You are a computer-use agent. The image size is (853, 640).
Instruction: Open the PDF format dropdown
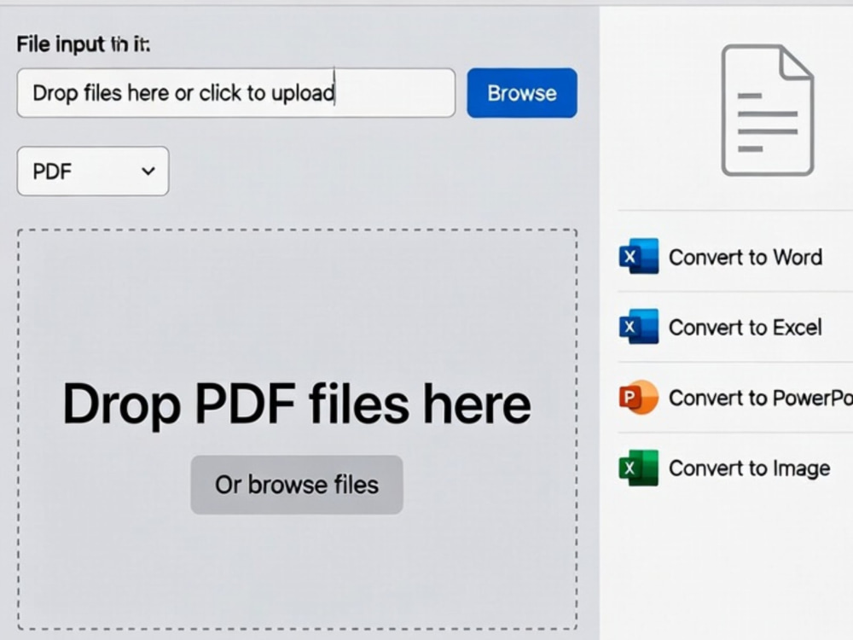tap(93, 171)
